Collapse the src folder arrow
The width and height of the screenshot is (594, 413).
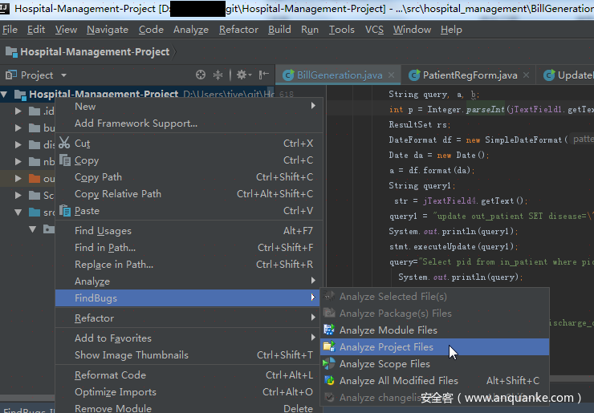pyautogui.click(x=18, y=212)
